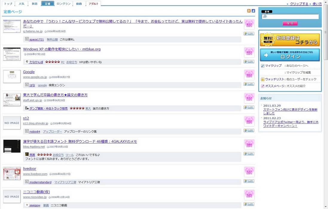Switch to the トップ tab
Viewport: 328px width, 209px height.
click(8, 4)
